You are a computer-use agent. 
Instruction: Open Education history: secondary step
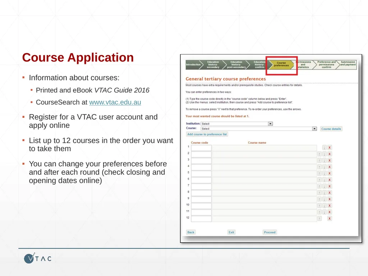click(x=213, y=65)
